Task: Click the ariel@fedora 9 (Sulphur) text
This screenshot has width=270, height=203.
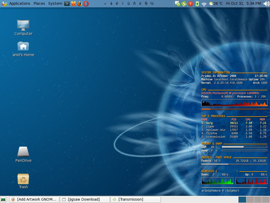Action: [x=220, y=191]
